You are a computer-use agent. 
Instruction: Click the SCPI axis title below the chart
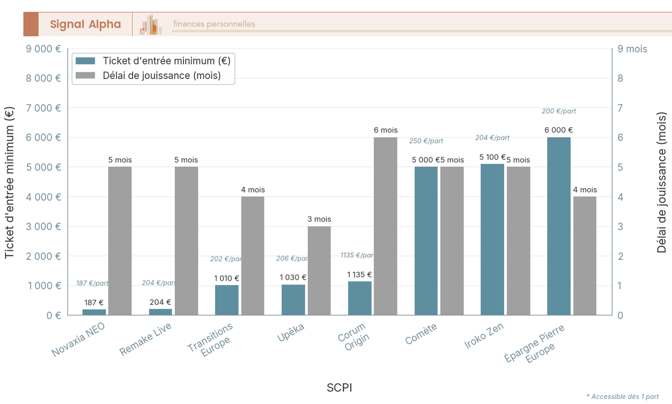click(x=339, y=387)
